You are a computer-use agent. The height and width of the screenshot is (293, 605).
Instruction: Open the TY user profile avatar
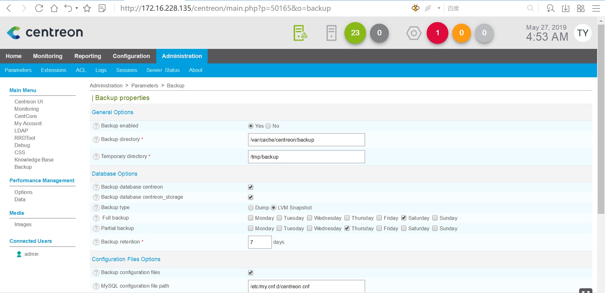pyautogui.click(x=583, y=33)
